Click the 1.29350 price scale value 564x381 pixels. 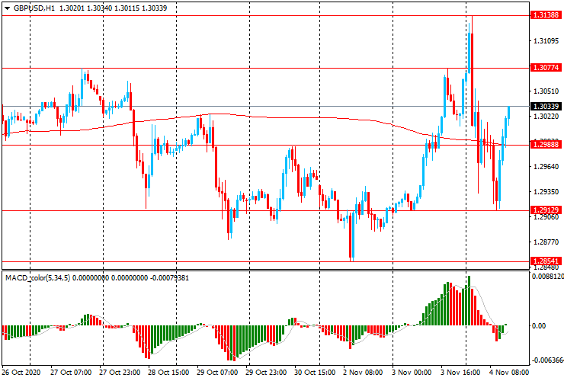(546, 192)
